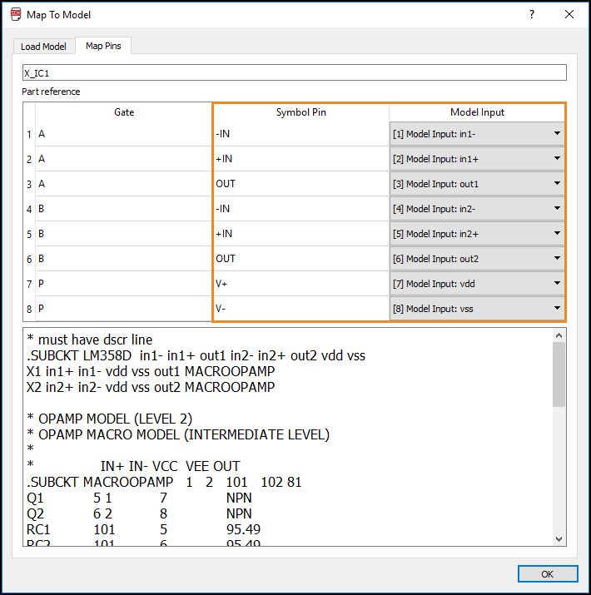Expand the in2- model input combo box
This screenshot has height=595, width=591.
tap(477, 209)
